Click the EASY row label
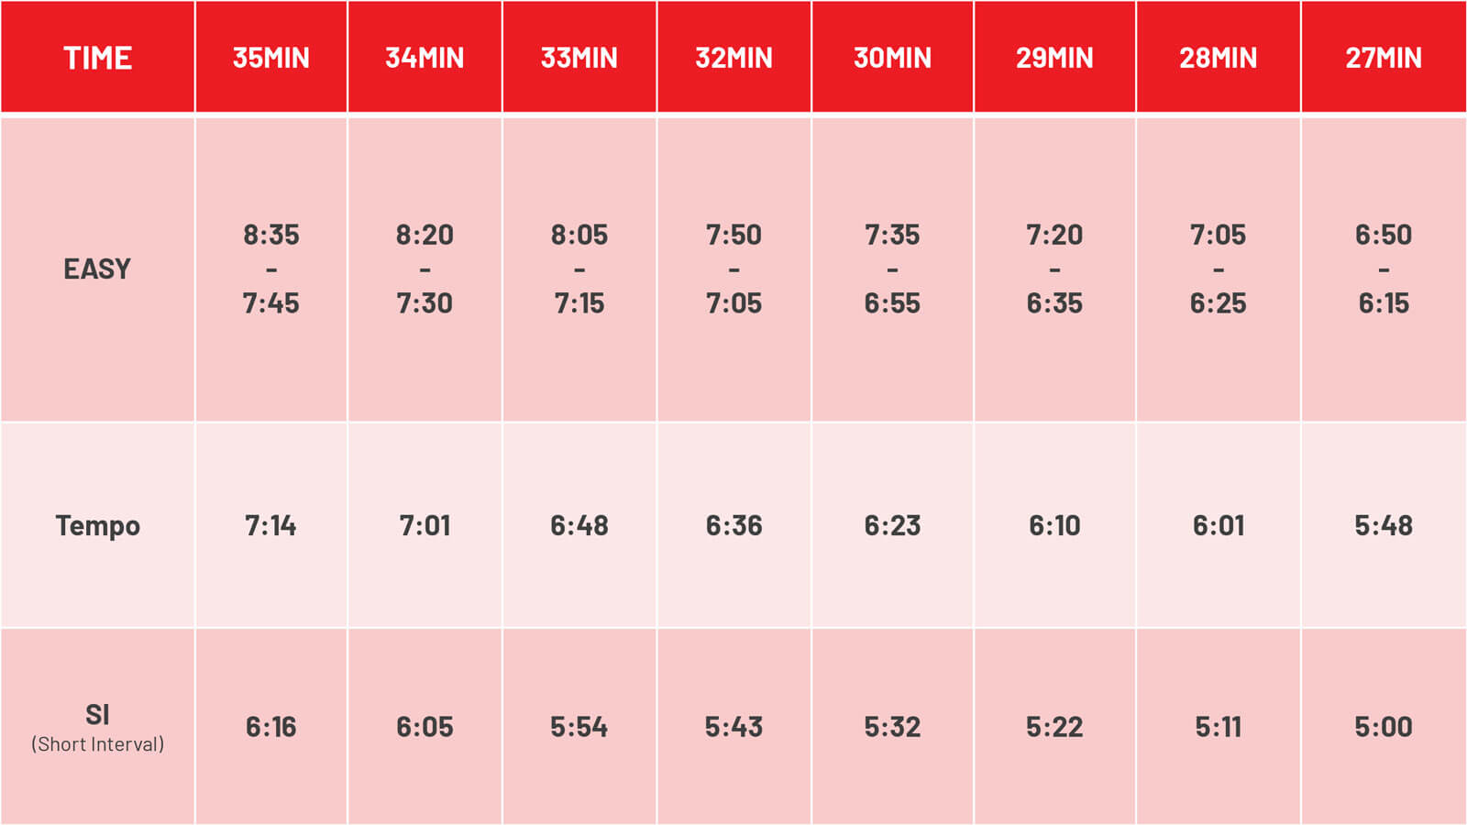 [97, 269]
